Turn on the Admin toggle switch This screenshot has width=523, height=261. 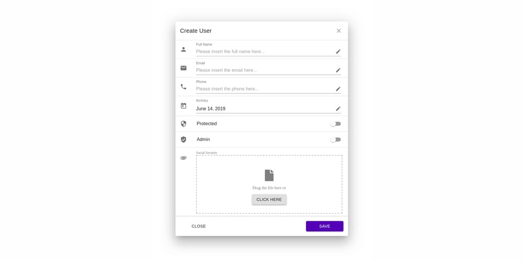pos(335,139)
